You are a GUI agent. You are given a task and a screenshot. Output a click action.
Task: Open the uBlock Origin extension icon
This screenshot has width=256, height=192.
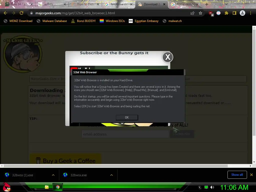(x=211, y=13)
